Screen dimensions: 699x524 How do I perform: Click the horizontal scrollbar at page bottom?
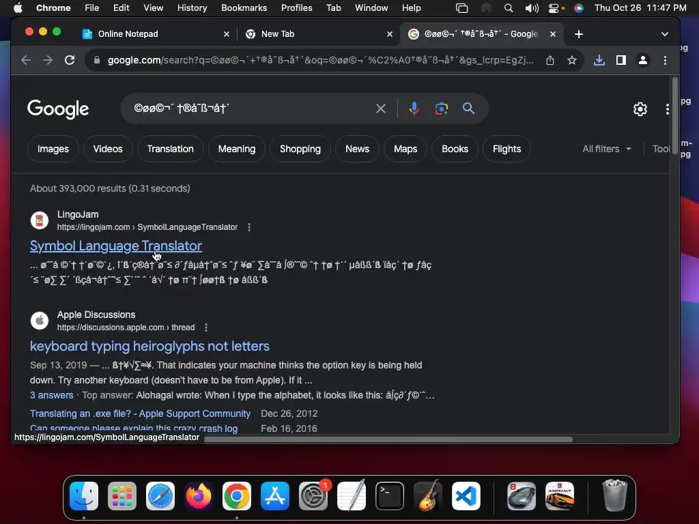tap(388, 439)
